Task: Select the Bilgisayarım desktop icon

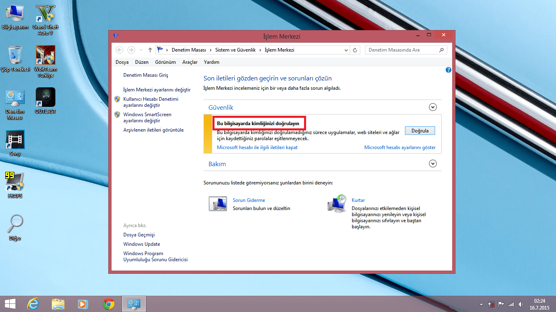Action: 15,17
